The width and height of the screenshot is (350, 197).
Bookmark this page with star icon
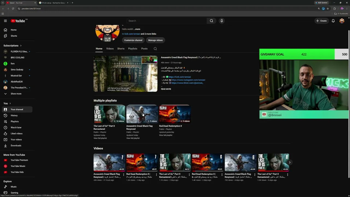[x=328, y=8]
